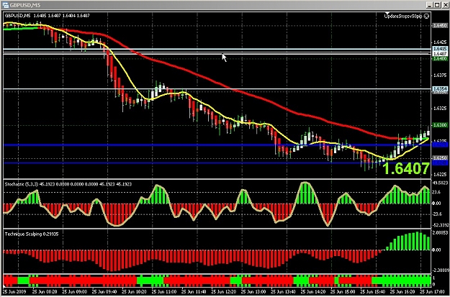The image size is (450, 297).
Task: Maximize the GBPUSD,M5 chart window
Action: point(437,5)
